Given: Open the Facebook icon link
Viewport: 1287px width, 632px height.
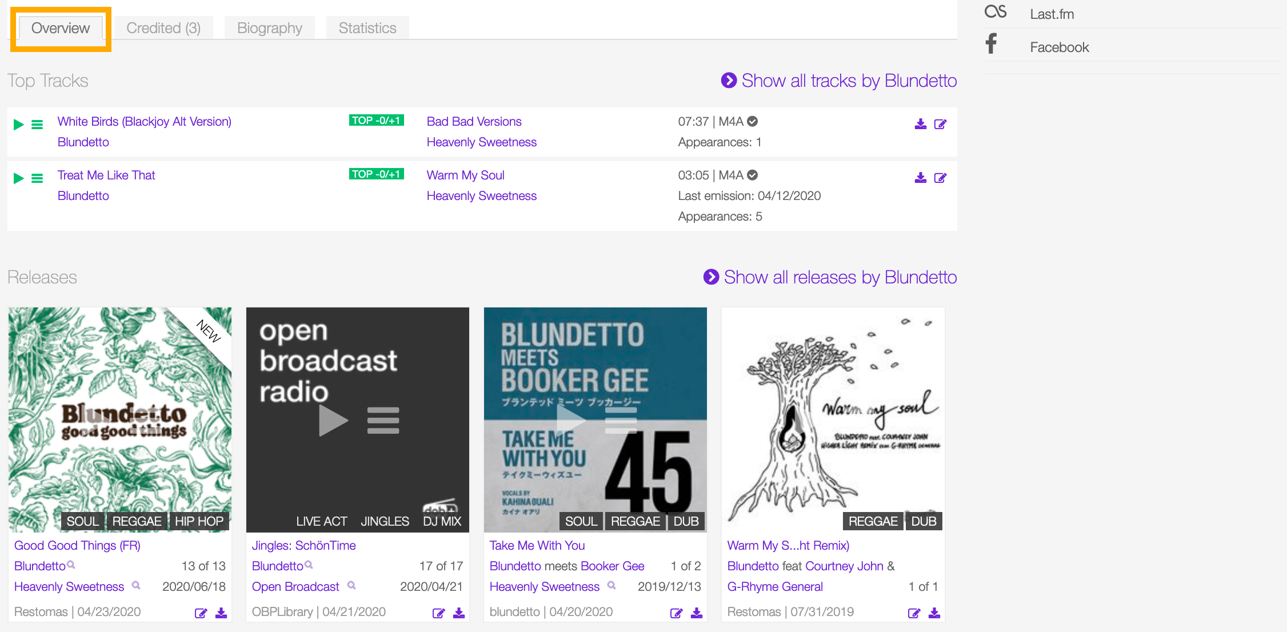Looking at the screenshot, I should tap(992, 43).
